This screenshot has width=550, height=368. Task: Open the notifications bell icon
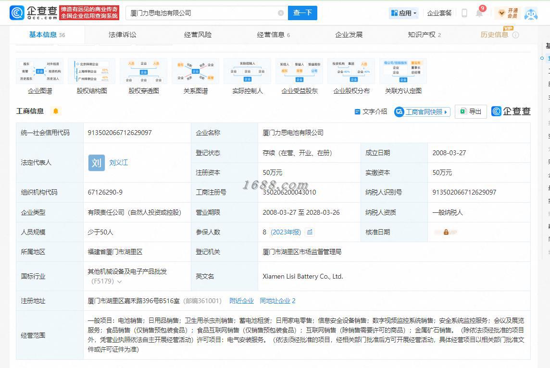pos(479,13)
